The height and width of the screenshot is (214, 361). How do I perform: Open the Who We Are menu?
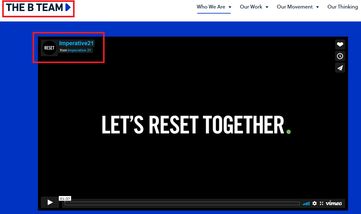tap(211, 7)
